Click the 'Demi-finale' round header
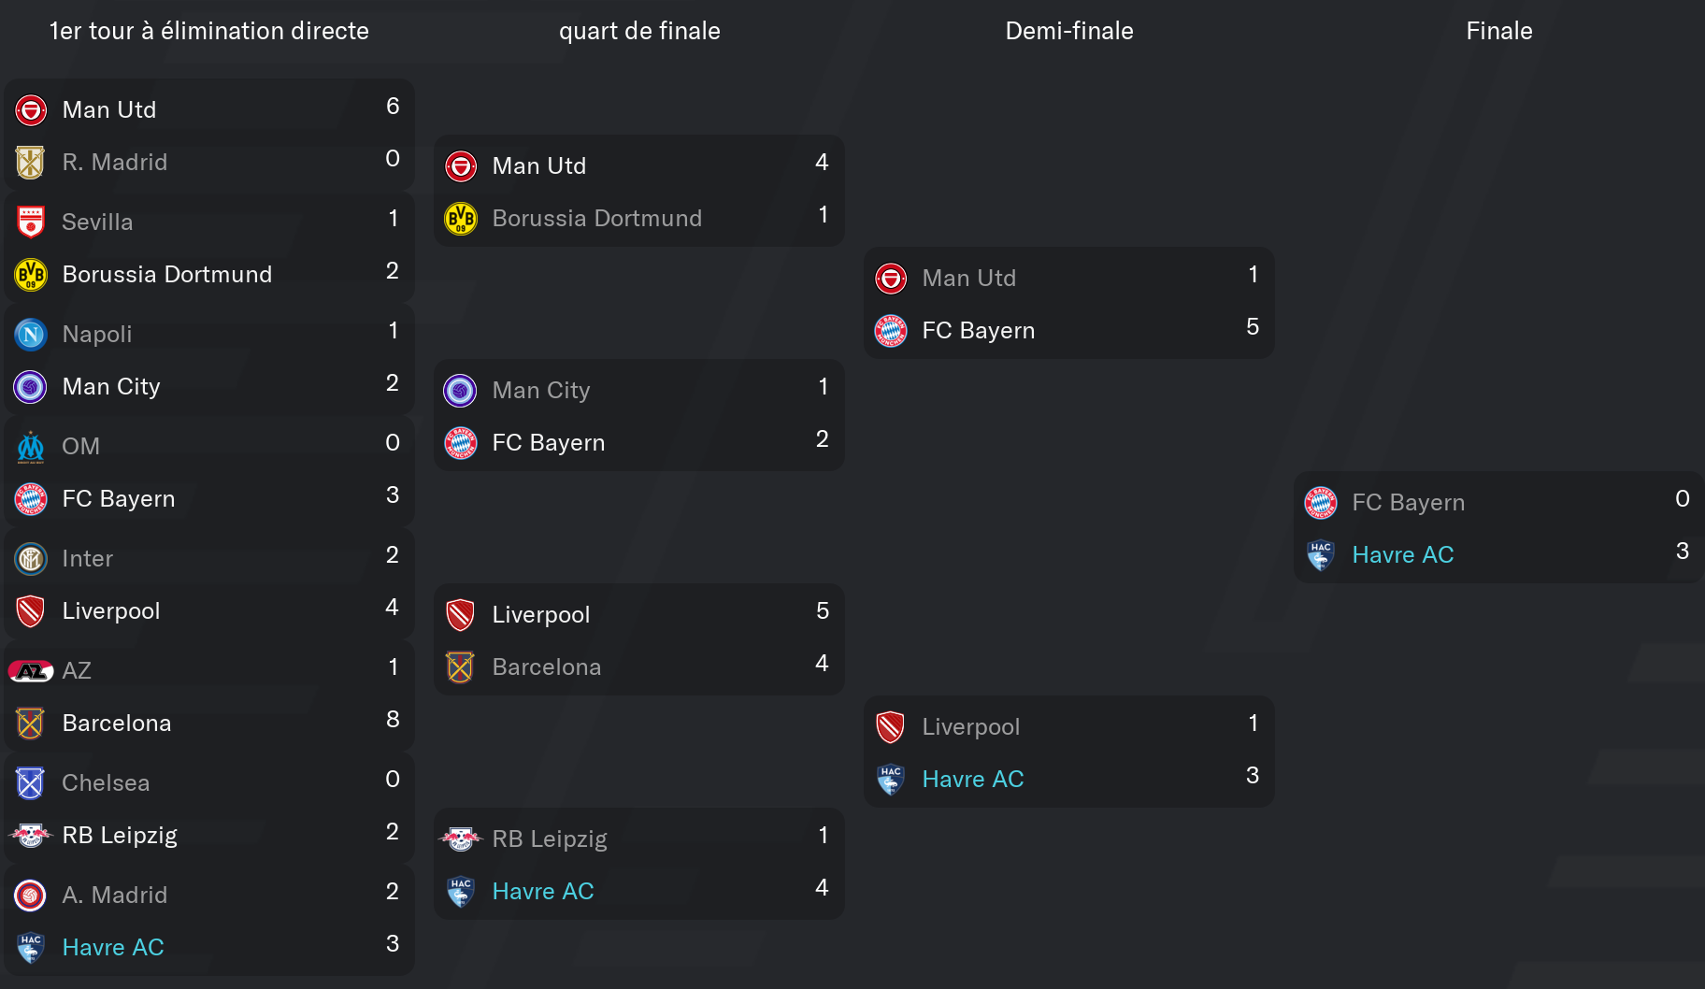 click(x=1069, y=31)
